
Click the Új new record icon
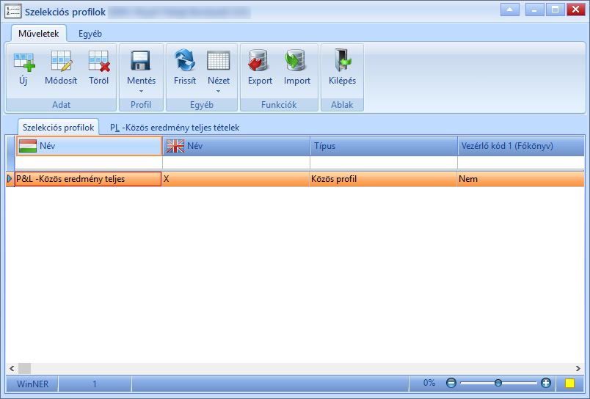(24, 62)
